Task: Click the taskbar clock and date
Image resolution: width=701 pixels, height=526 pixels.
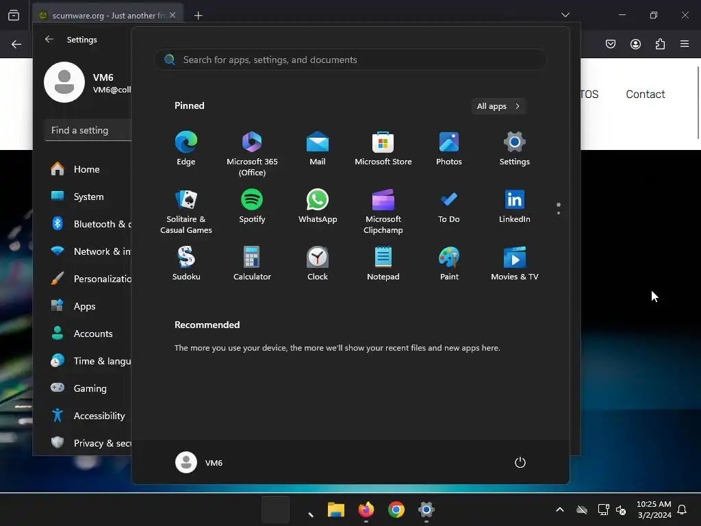Action: pos(654,510)
